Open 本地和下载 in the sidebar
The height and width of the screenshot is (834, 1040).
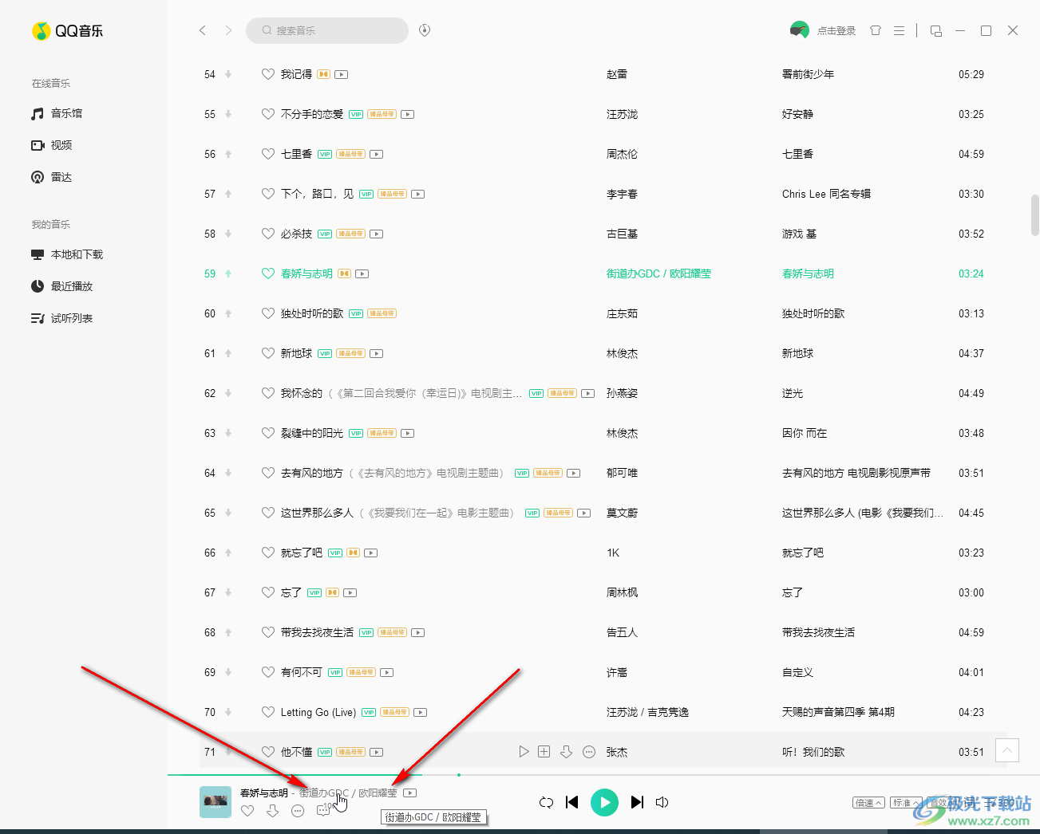(x=67, y=254)
